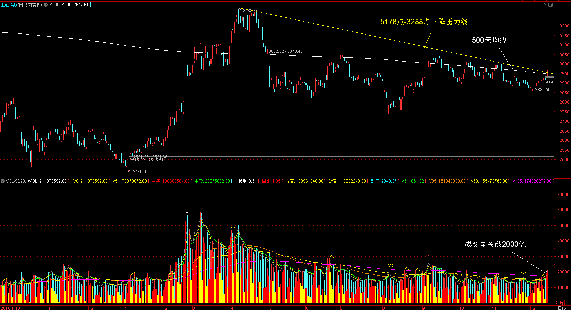Click the 2531.35 - 2531.66 gap label
571x310 pixels.
pos(150,157)
